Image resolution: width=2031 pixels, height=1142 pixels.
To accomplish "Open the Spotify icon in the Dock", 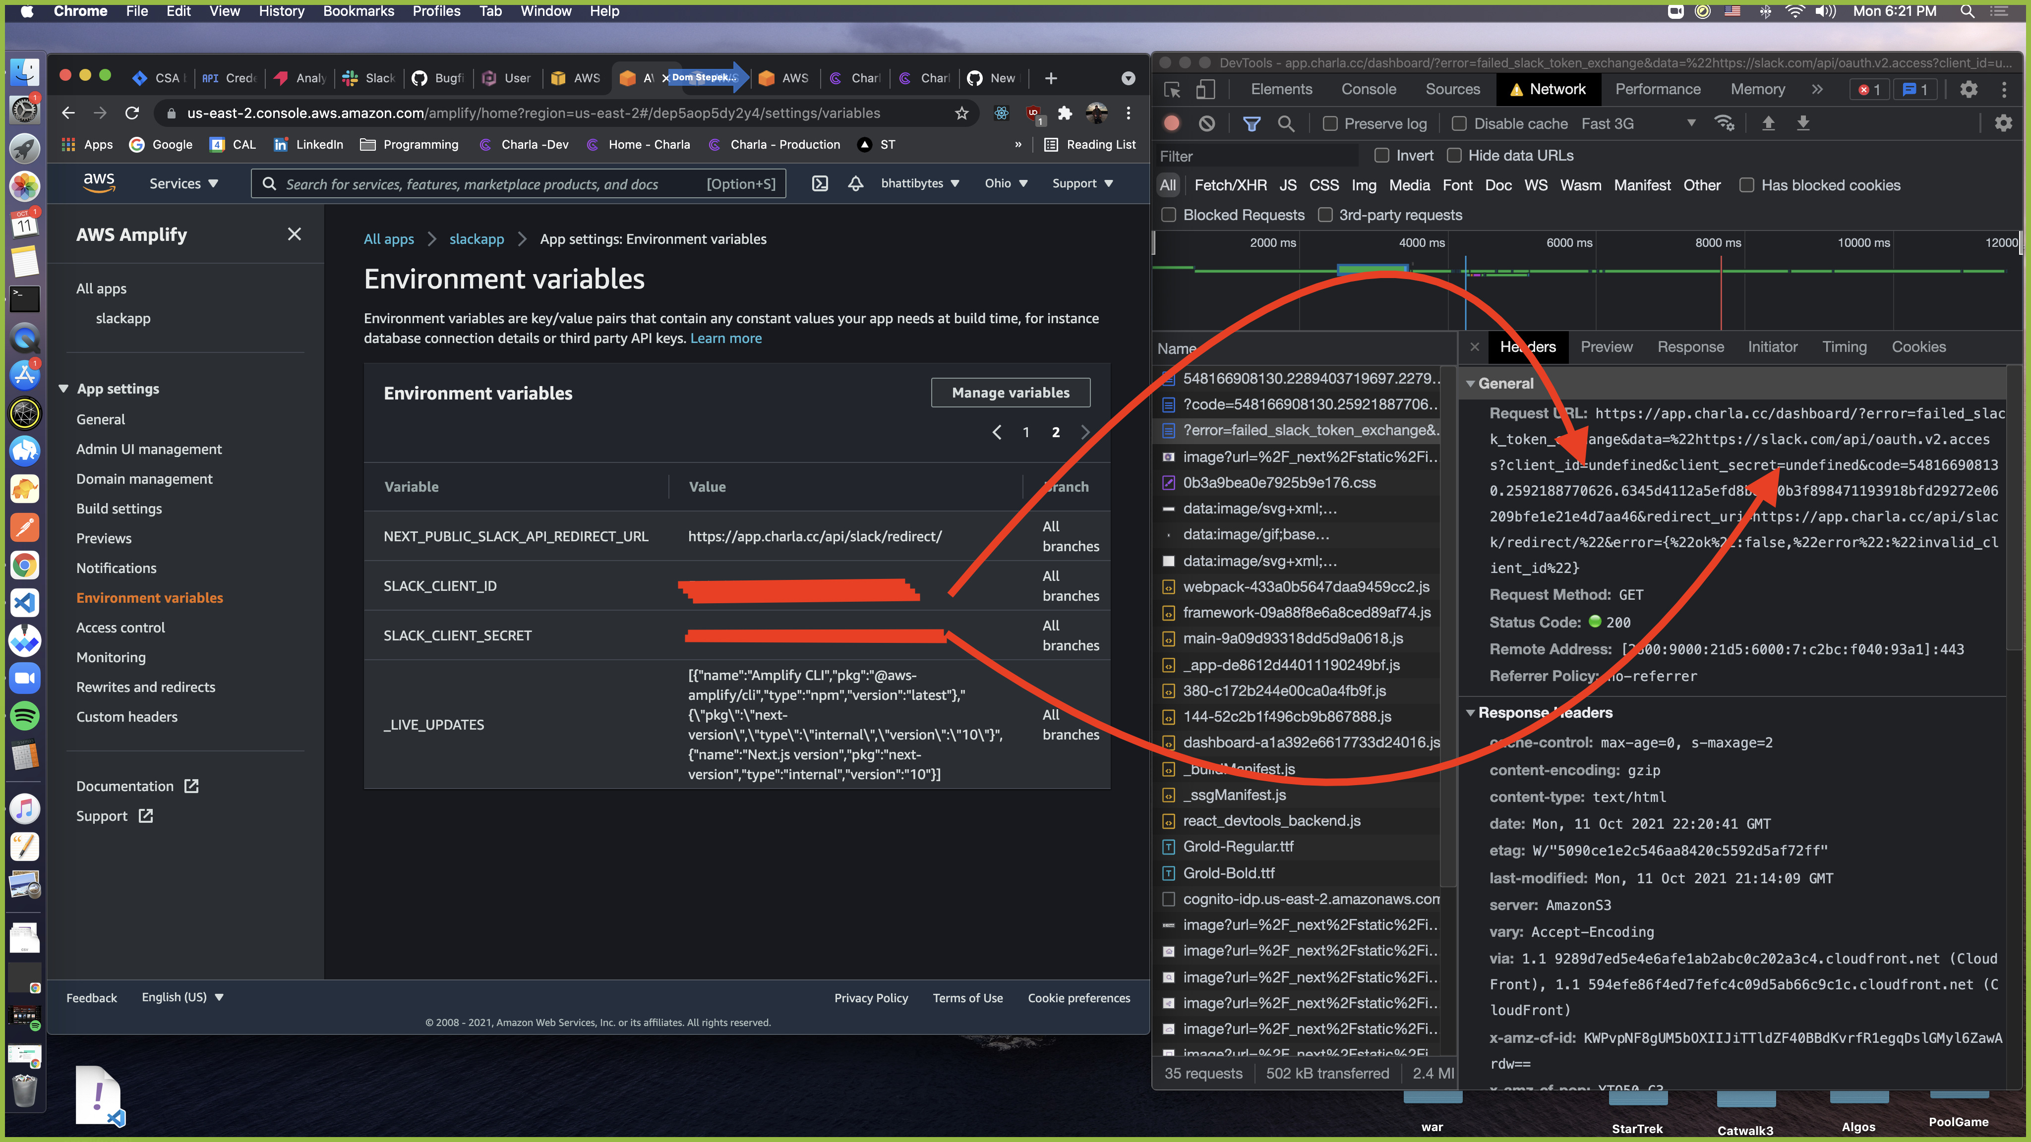I will point(24,716).
